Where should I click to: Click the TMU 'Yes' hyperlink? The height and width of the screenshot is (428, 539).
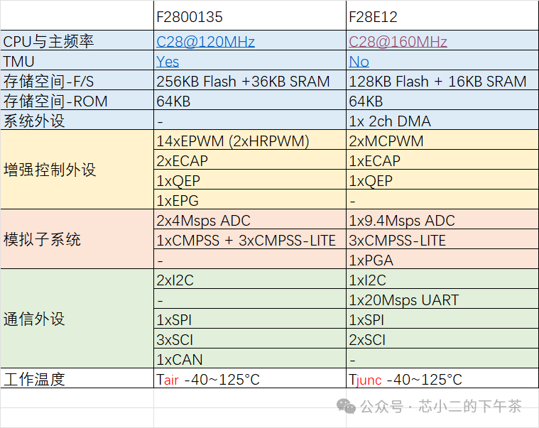pos(168,62)
